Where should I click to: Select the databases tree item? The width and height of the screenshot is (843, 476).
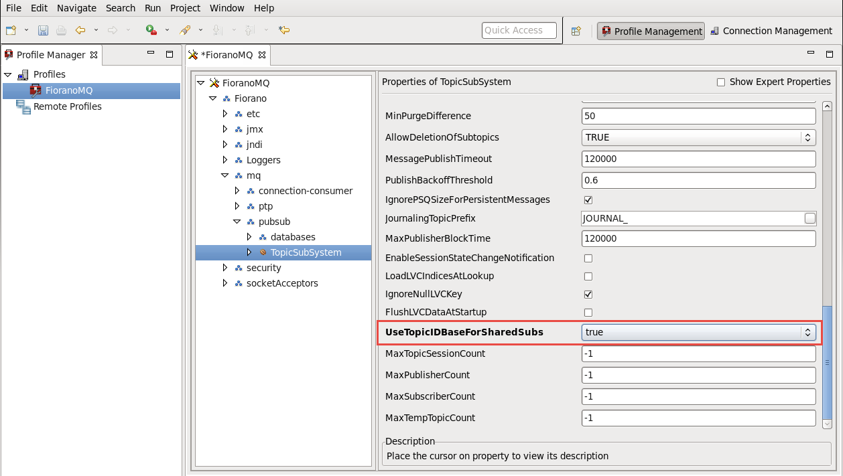tap(293, 237)
